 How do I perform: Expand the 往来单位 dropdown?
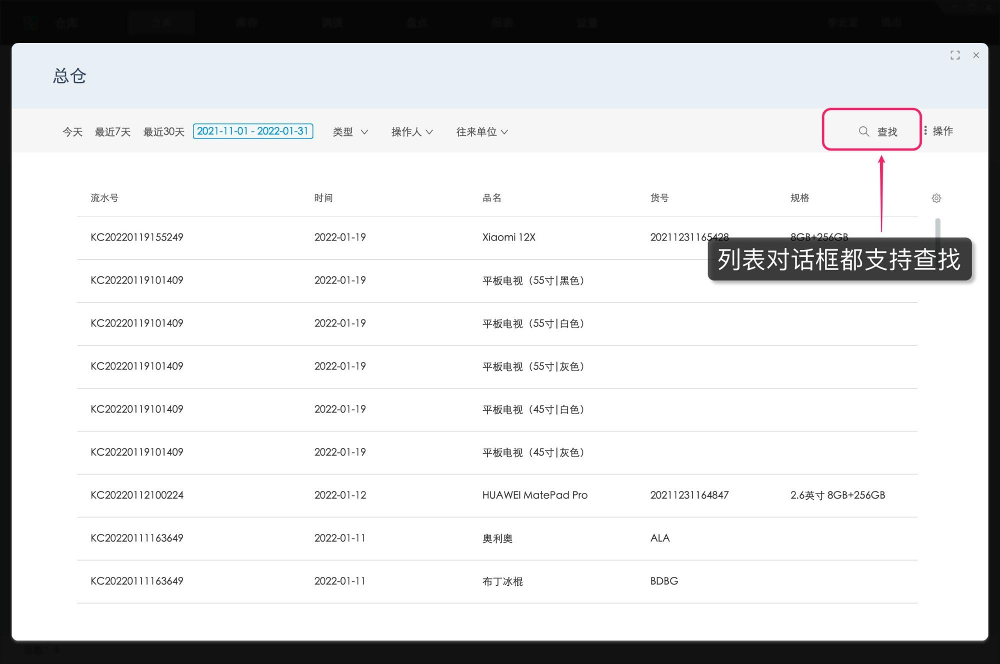tap(481, 132)
